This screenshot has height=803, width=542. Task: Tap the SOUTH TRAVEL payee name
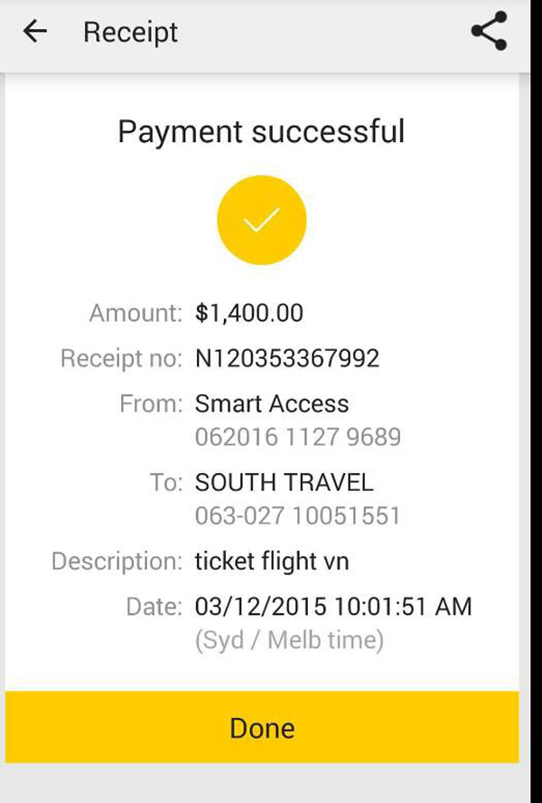(284, 482)
